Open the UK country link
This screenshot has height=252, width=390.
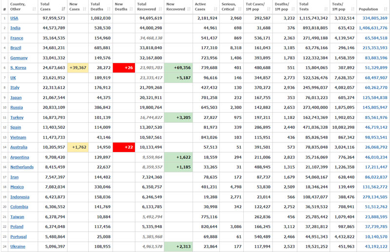click(13, 78)
